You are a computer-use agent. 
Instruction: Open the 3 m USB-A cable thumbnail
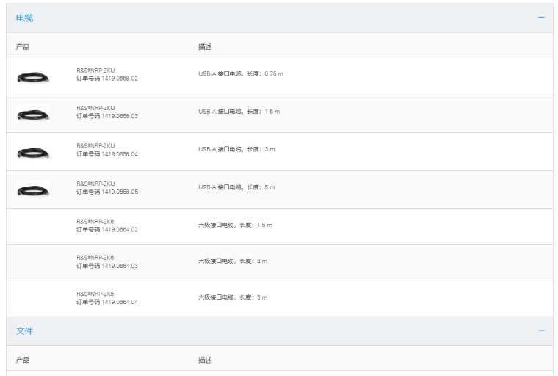[x=33, y=151]
